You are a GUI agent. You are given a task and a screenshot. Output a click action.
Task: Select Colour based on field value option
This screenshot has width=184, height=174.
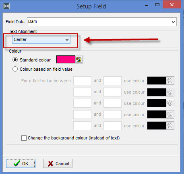15,69
